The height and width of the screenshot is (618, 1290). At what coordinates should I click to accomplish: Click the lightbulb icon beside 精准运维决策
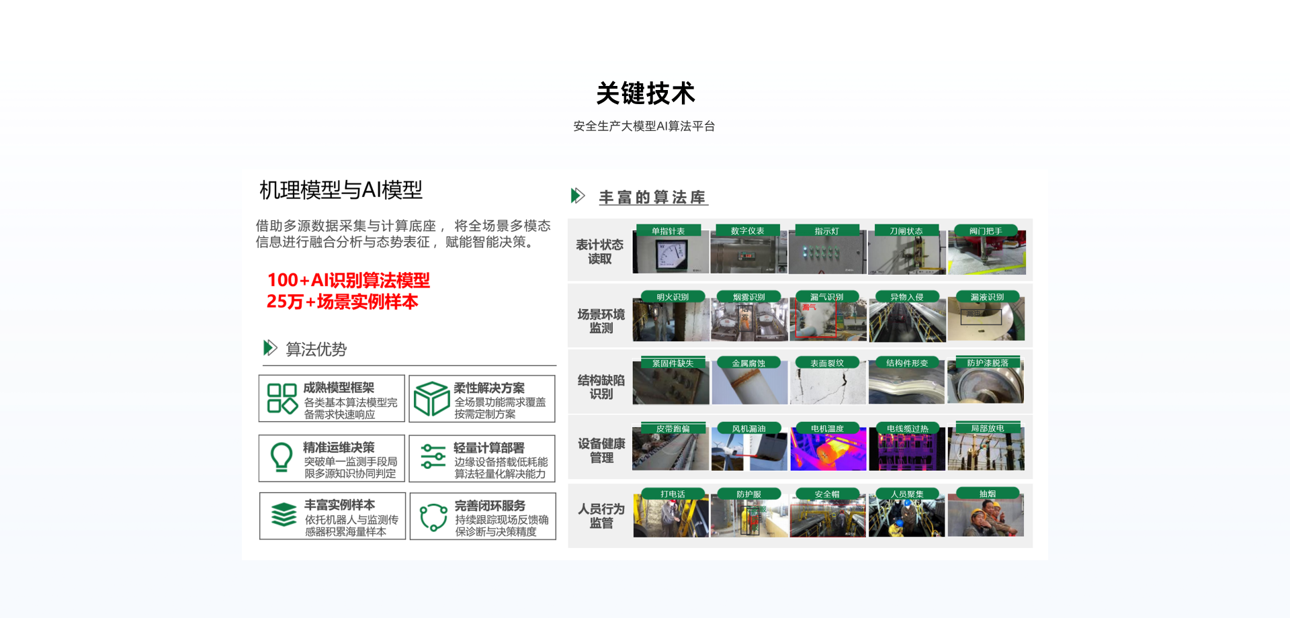coord(282,457)
